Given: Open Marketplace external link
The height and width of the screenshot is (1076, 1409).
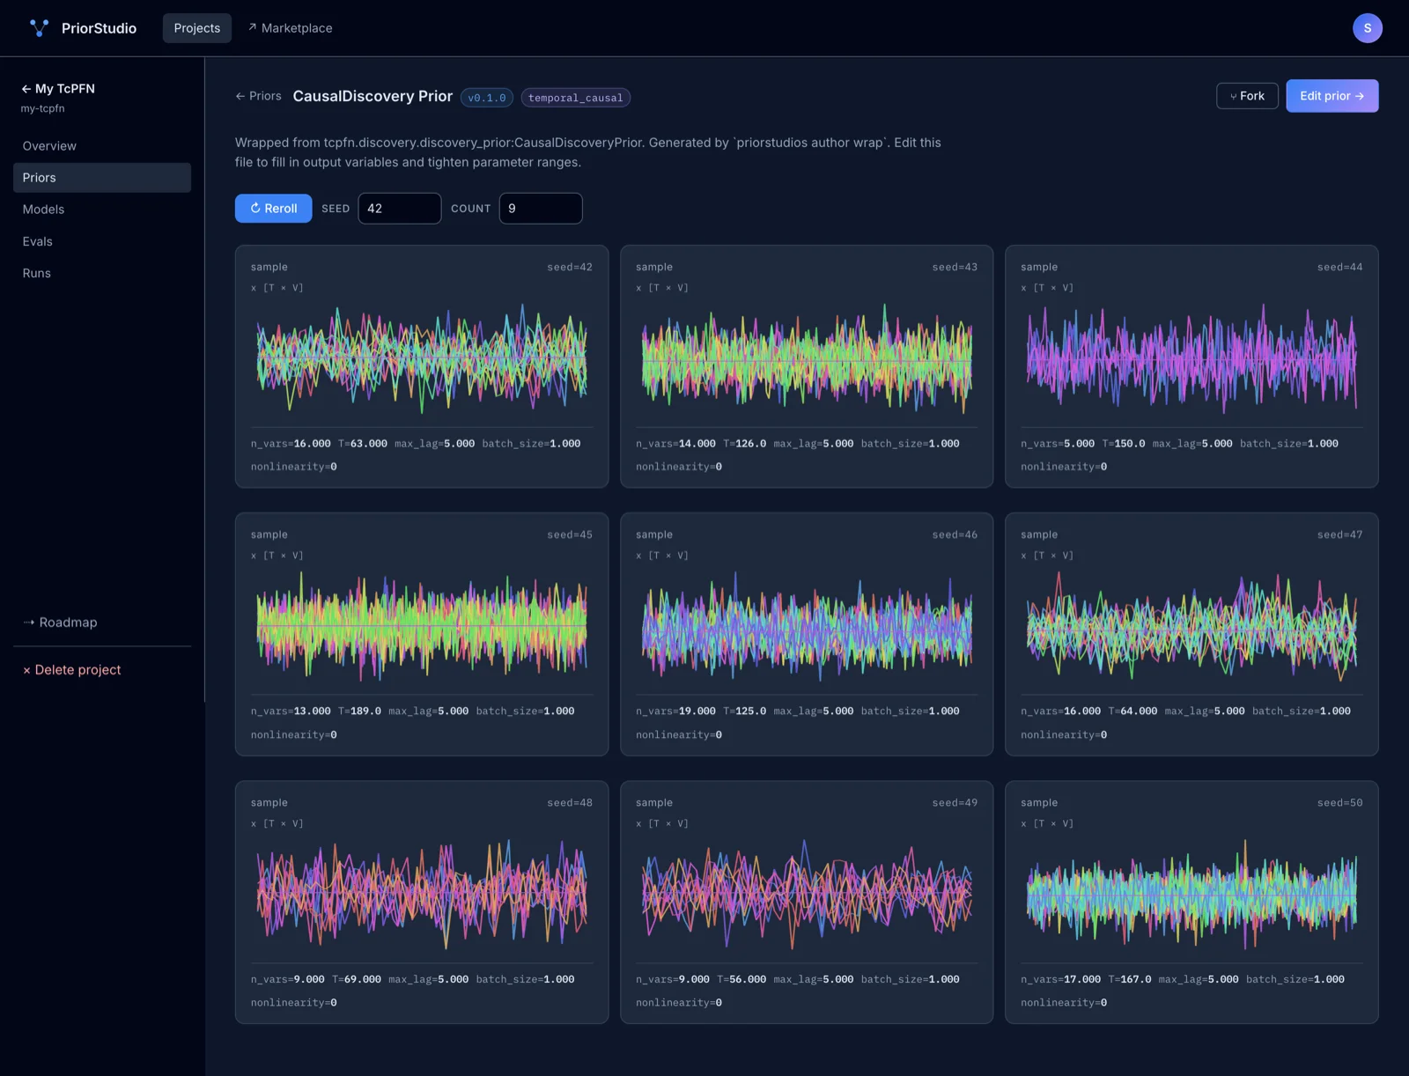Looking at the screenshot, I should (x=290, y=28).
